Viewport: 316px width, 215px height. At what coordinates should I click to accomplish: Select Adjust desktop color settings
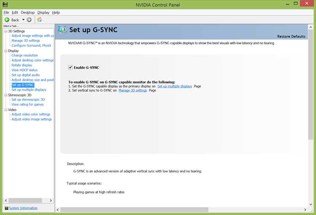point(32,60)
